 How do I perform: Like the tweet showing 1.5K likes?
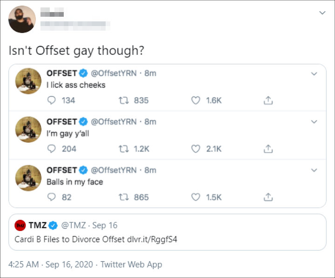tap(195, 197)
